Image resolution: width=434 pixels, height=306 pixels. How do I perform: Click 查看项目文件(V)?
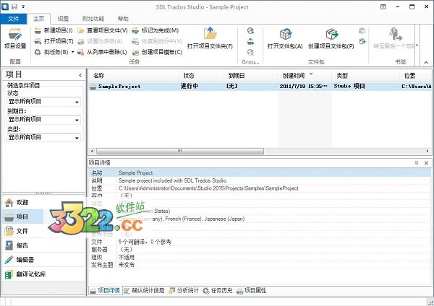point(103,30)
